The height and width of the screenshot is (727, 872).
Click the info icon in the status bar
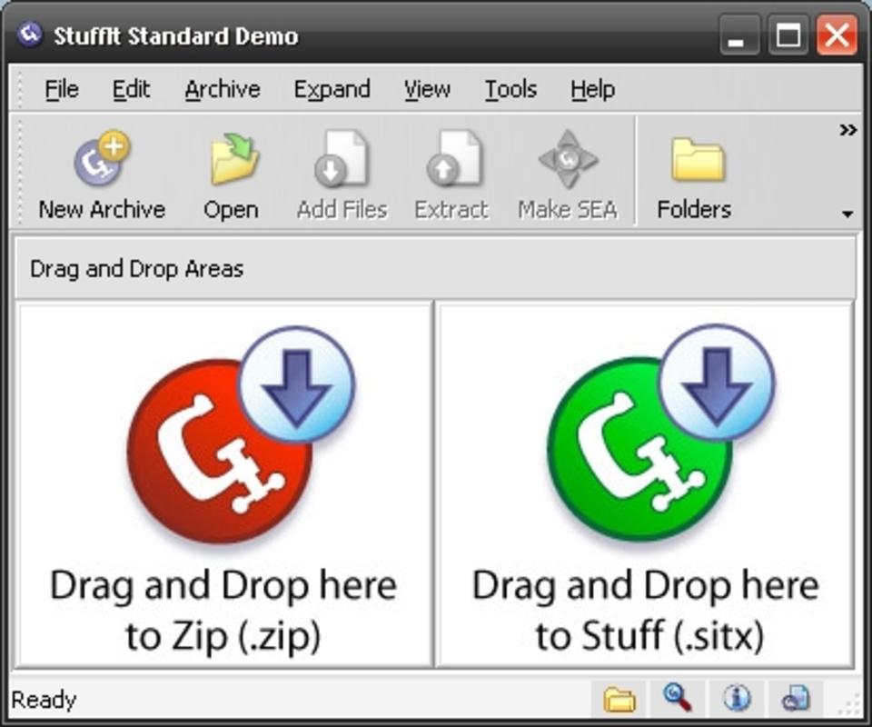pyautogui.click(x=736, y=698)
